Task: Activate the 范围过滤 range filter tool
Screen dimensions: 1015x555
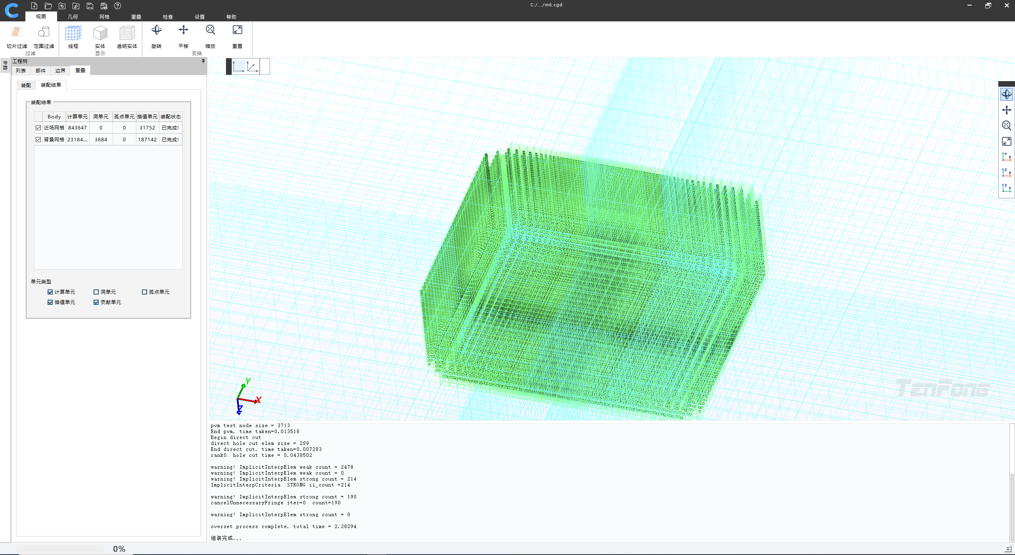Action: (44, 38)
